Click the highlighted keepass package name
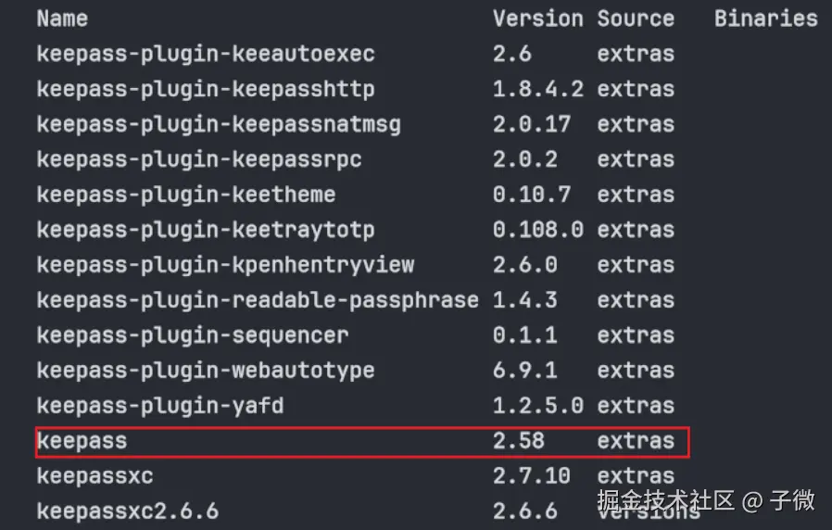 pyautogui.click(x=82, y=441)
